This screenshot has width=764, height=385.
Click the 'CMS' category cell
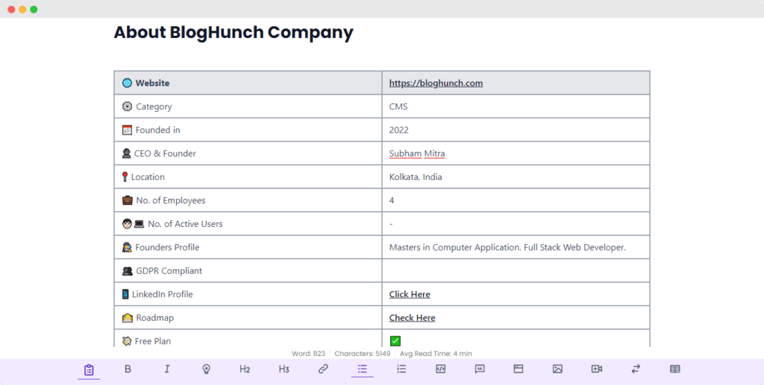pos(516,106)
